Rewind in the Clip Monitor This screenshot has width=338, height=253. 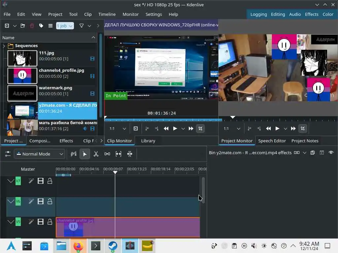[x=166, y=129]
